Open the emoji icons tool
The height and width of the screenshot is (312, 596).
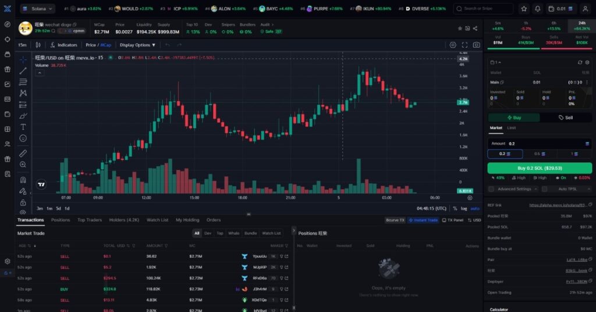click(x=23, y=139)
